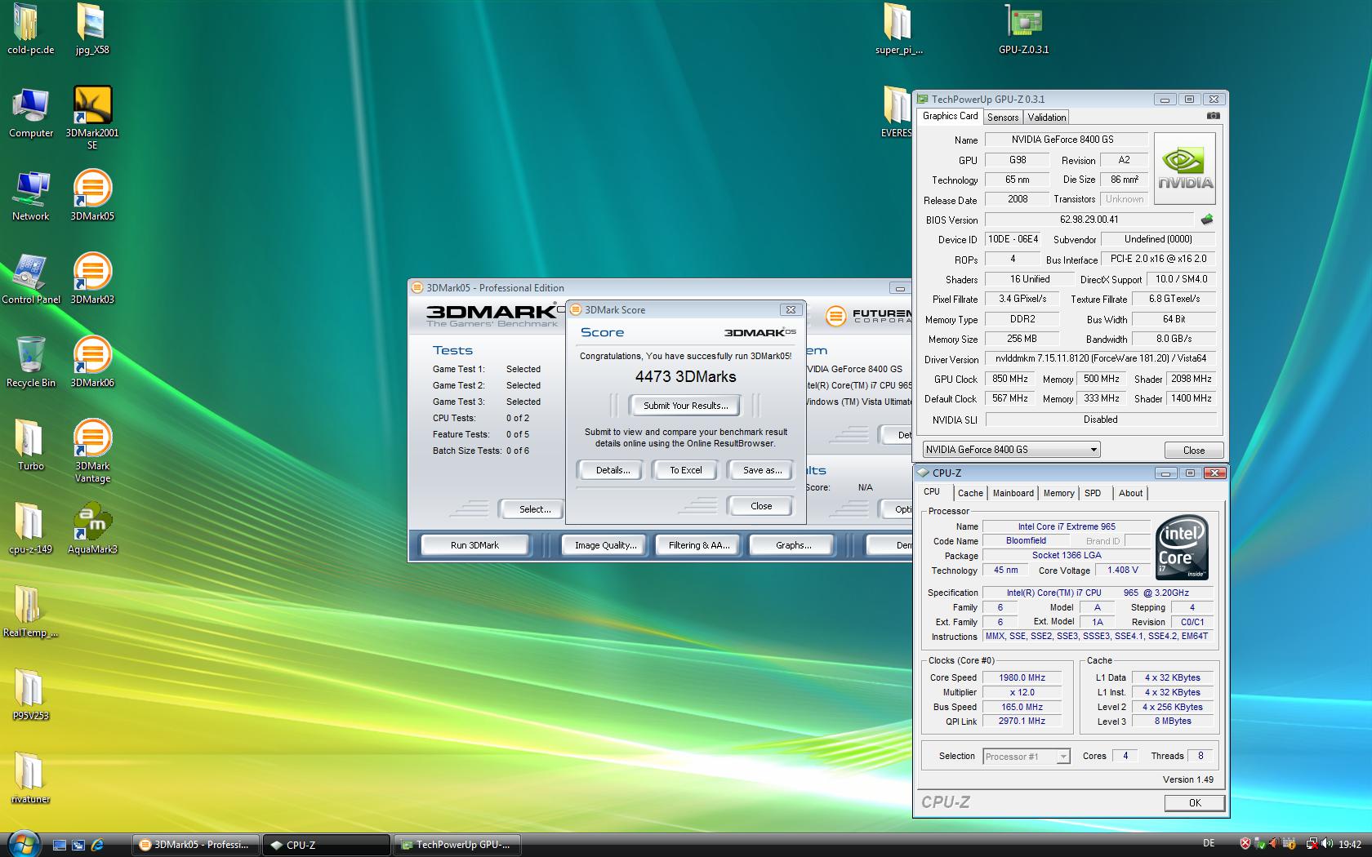The height and width of the screenshot is (857, 1372).
Task: Click Show Desktop quick launch icon
Action: [59, 845]
